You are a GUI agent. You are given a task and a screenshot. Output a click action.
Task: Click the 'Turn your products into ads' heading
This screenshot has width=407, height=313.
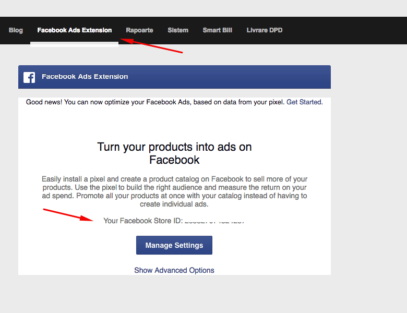click(174, 153)
